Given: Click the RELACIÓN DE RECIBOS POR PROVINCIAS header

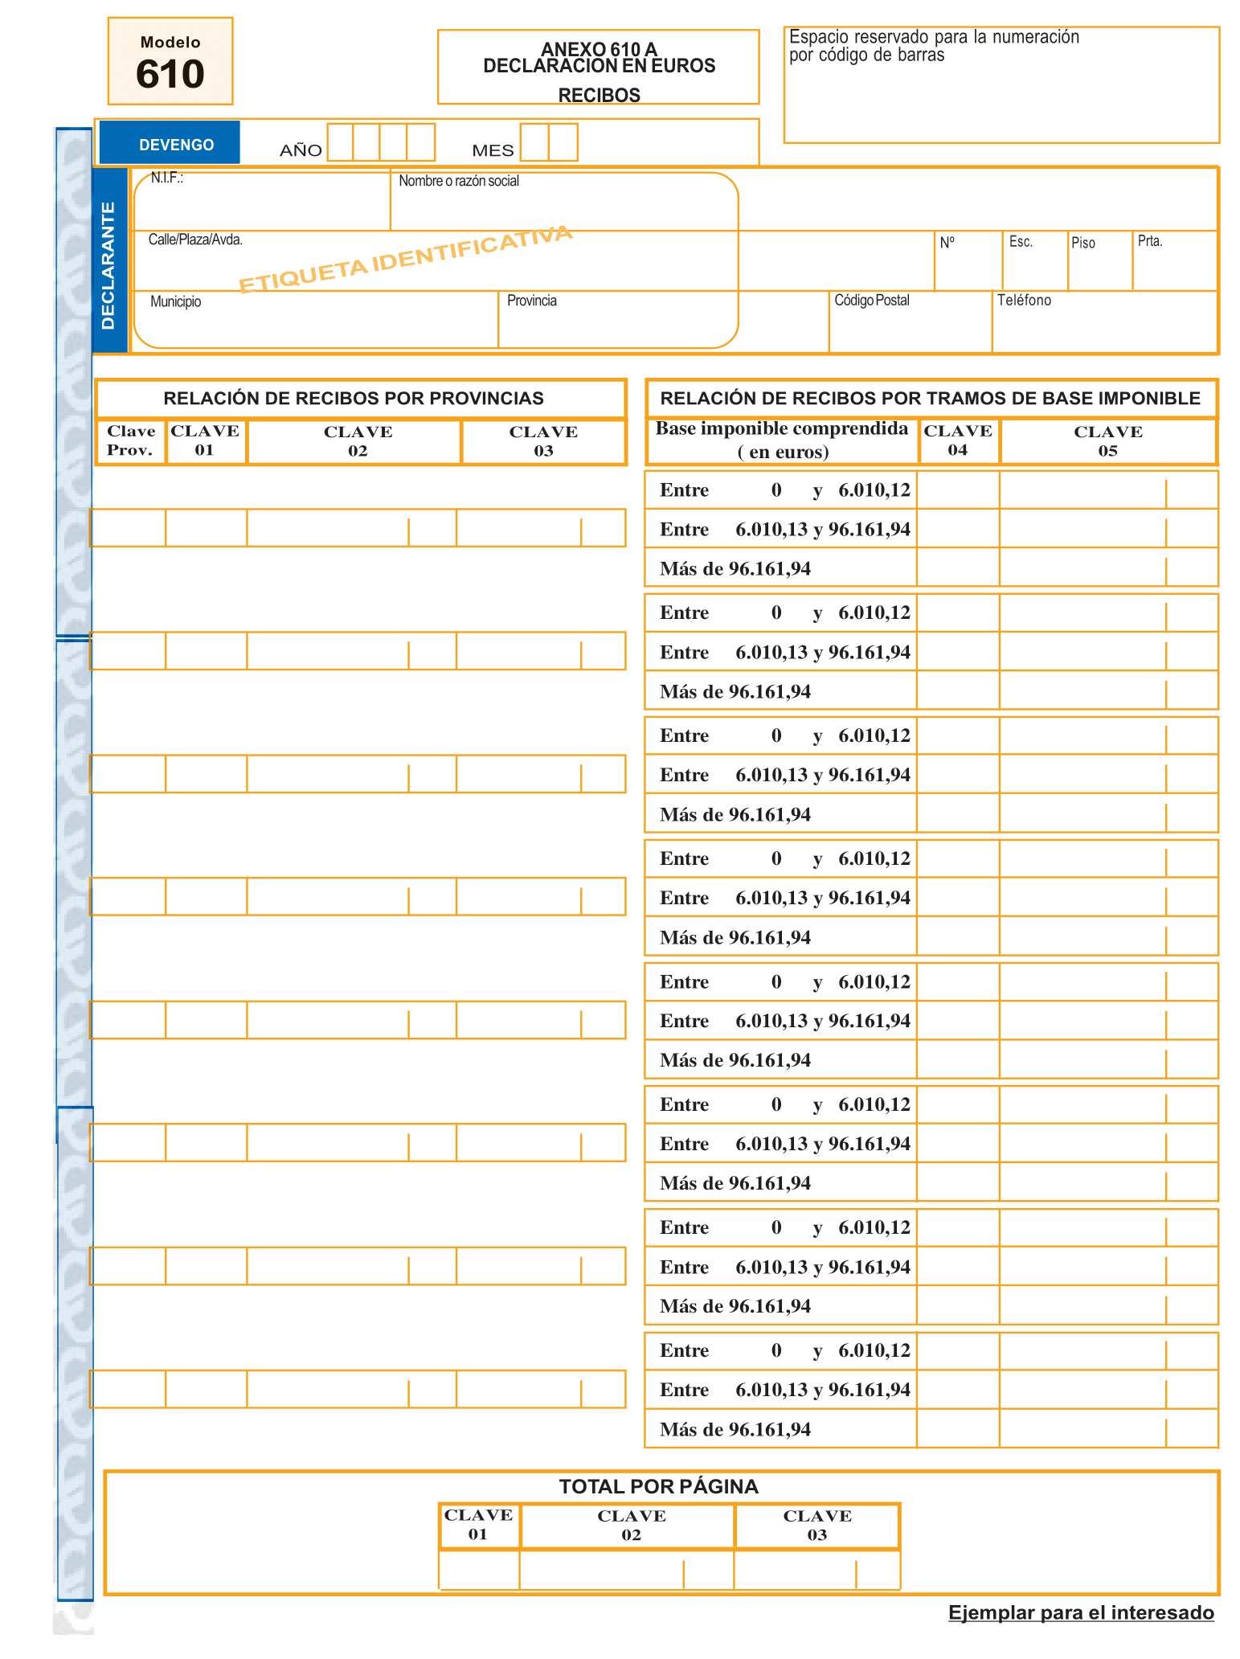Looking at the screenshot, I should coord(360,398).
